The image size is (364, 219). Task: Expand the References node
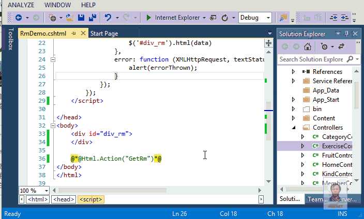coord(293,72)
